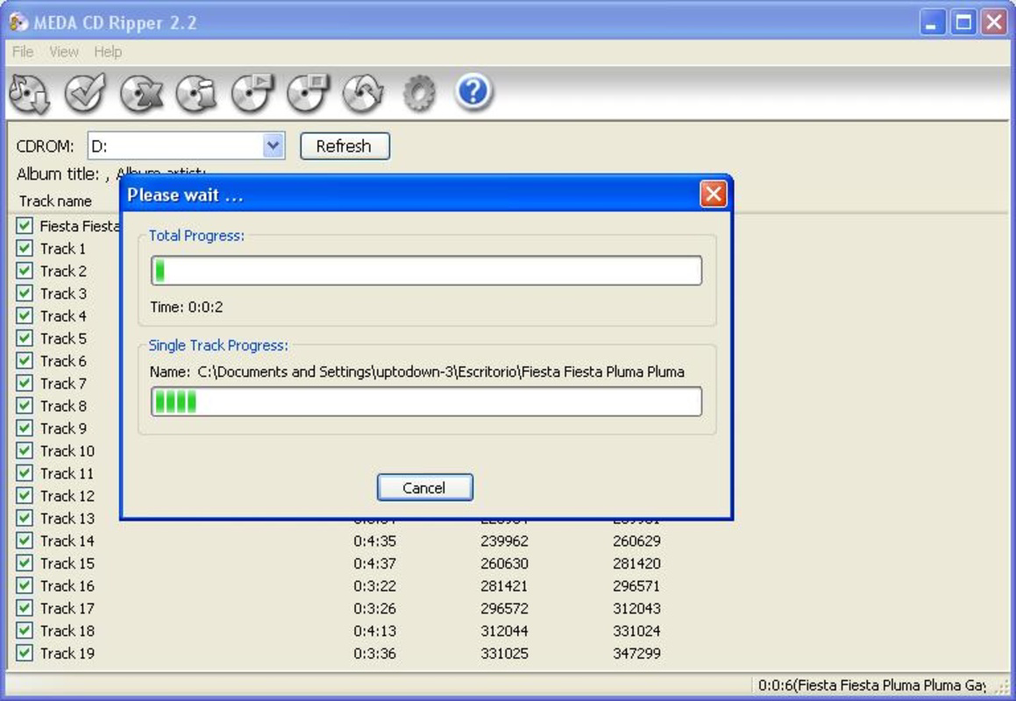Cancel the ripping process
1016x701 pixels.
pyautogui.click(x=424, y=487)
